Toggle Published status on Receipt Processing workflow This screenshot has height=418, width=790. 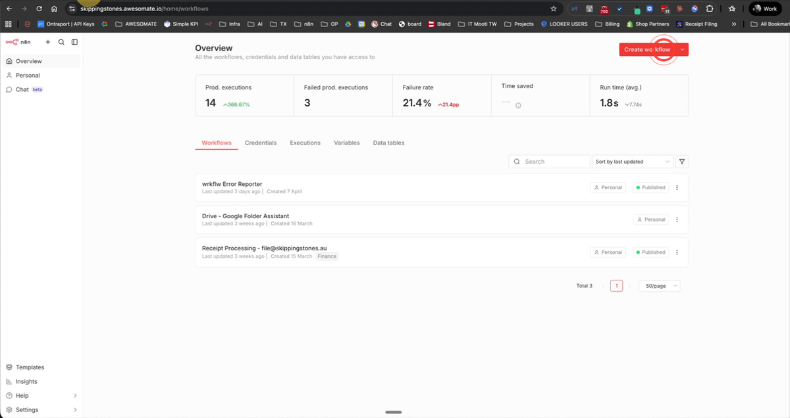tap(650, 252)
